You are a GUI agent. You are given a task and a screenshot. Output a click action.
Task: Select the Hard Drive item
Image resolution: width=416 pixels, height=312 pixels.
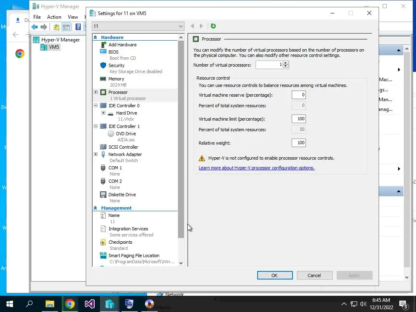[126, 113]
